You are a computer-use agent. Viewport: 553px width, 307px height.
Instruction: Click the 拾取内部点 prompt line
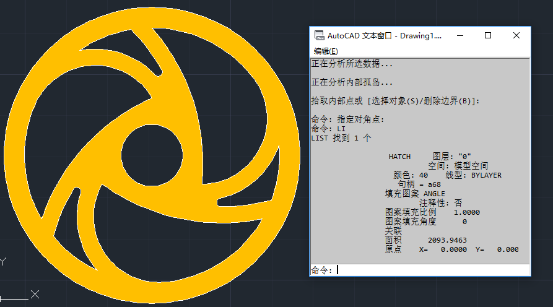395,101
